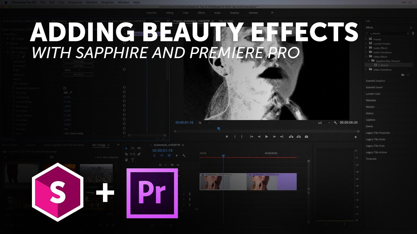417x234 pixels.
Task: Add a marker in the Program monitor
Action: (227, 137)
